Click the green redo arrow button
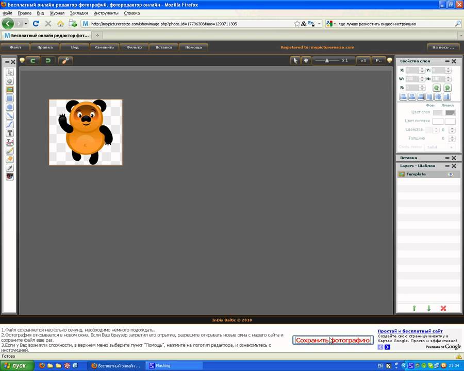Viewport: 464px width, 371px height. 47,61
